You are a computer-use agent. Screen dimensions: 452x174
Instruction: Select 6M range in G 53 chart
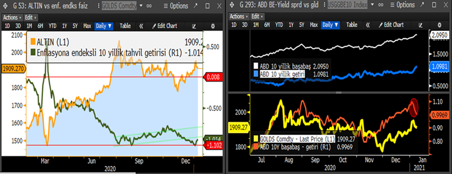[40, 26]
